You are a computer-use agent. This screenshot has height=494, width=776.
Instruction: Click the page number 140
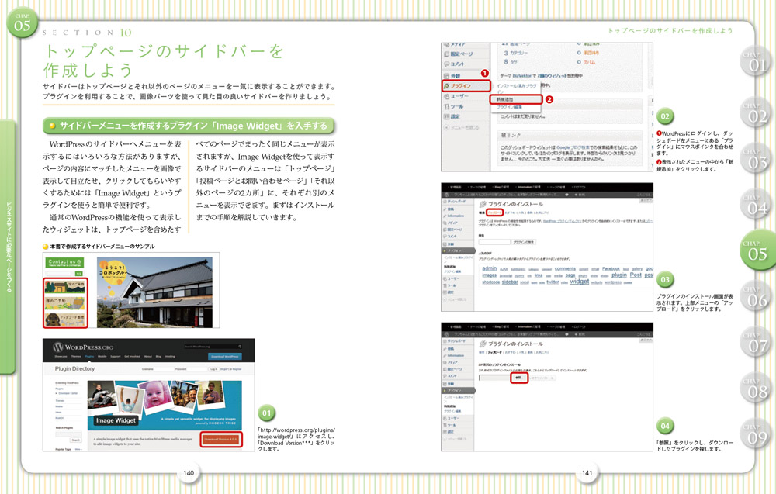pyautogui.click(x=189, y=473)
